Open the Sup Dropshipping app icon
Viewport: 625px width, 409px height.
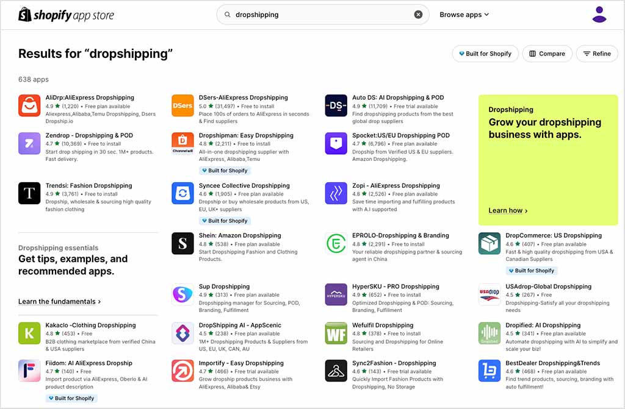click(x=182, y=294)
